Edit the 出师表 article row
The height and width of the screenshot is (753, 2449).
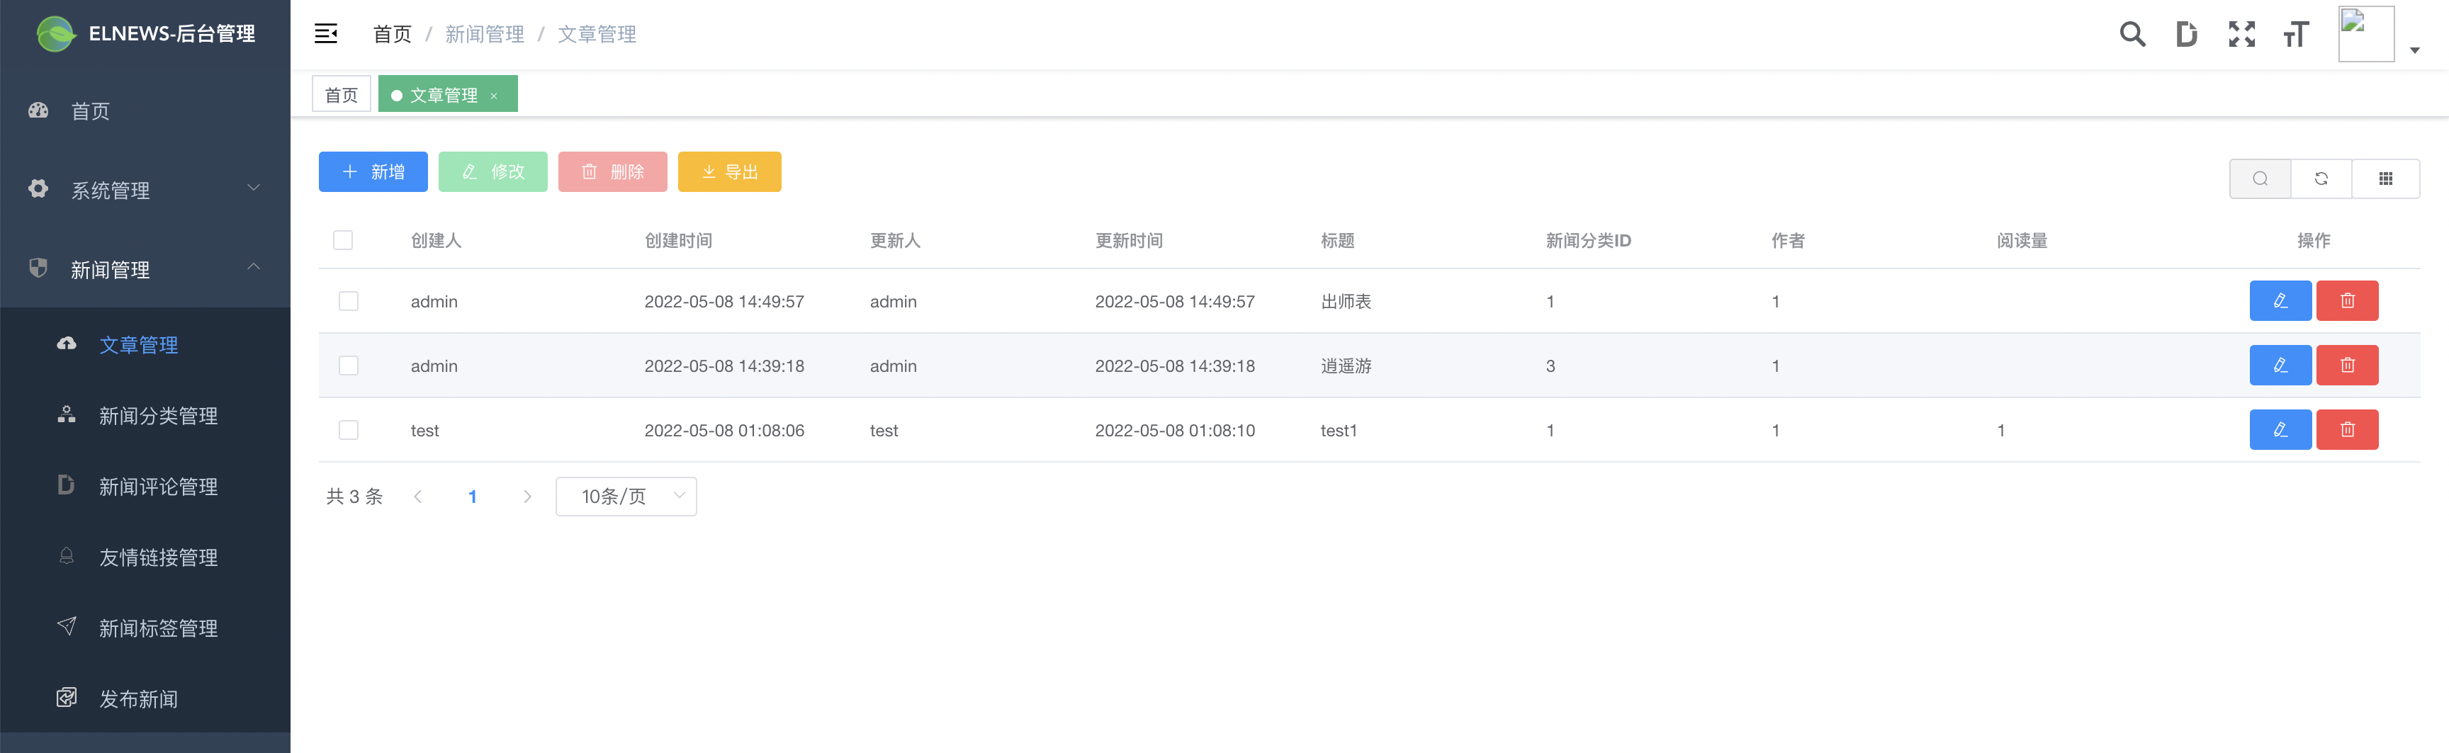[x=2280, y=301]
